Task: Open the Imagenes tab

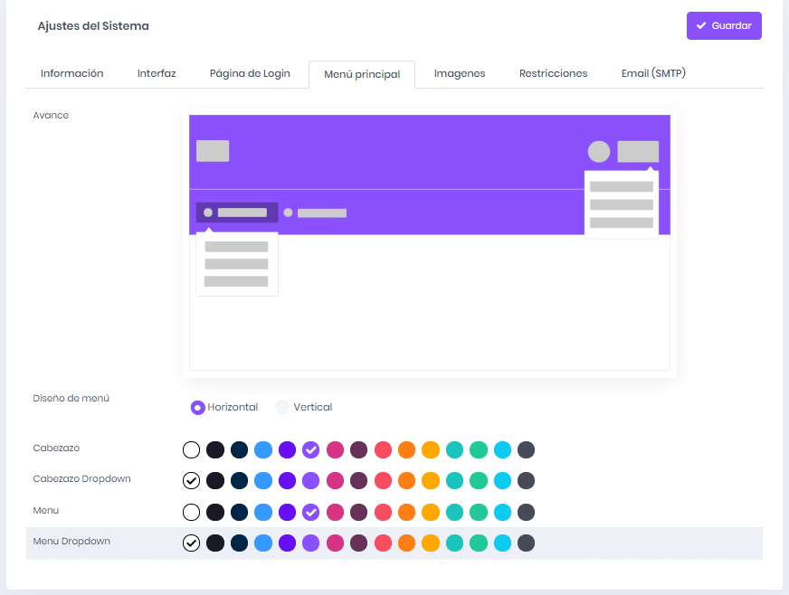Action: point(459,73)
